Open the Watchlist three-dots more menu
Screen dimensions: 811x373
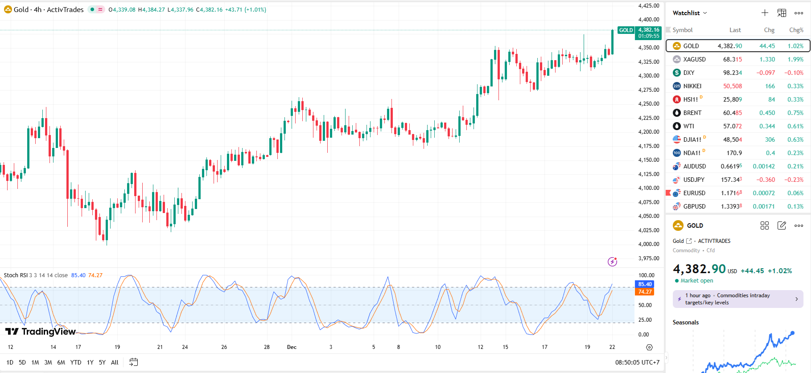tap(799, 13)
